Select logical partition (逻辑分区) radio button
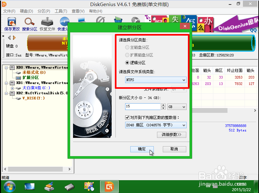This screenshot has width=259, height=193. pos(127,63)
